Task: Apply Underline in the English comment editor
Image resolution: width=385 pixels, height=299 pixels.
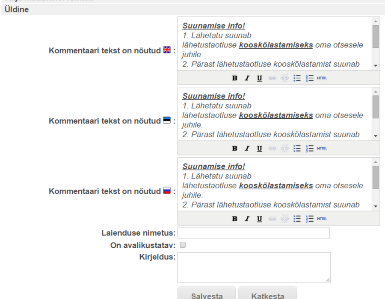Action: 260,78
